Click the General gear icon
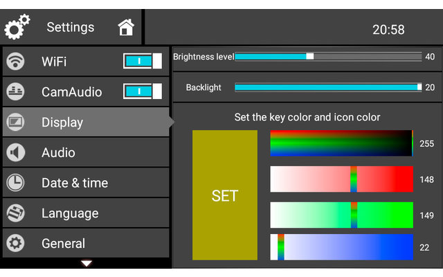Viewport: 443px width, 277px height. coord(15,243)
